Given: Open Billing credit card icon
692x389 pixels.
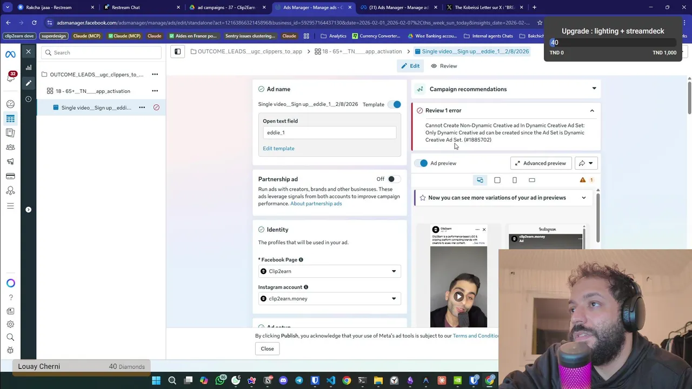Looking at the screenshot, I should pos(10,176).
